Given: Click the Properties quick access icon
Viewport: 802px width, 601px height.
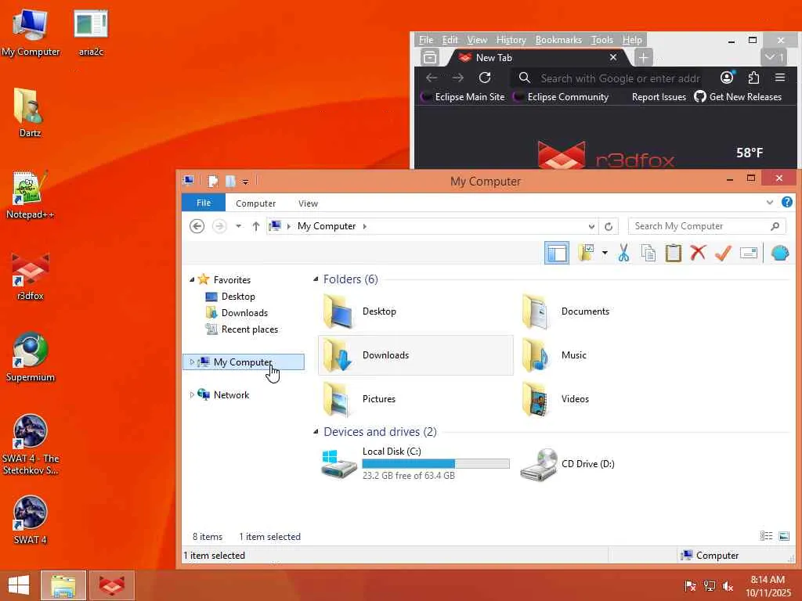Looking at the screenshot, I should click(x=213, y=181).
